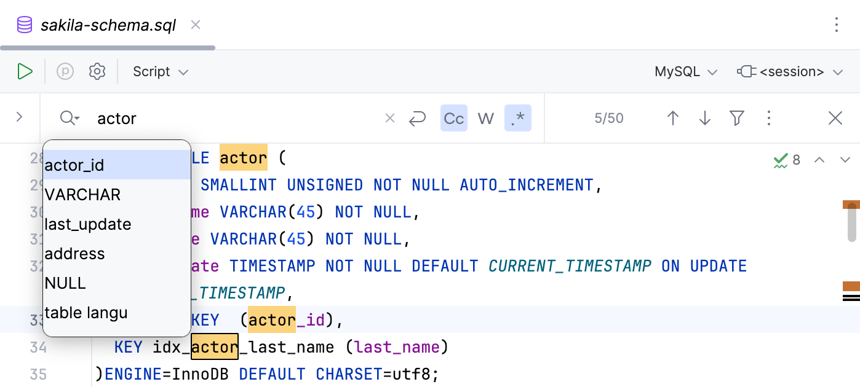Go to next search occurrence arrow

click(705, 119)
